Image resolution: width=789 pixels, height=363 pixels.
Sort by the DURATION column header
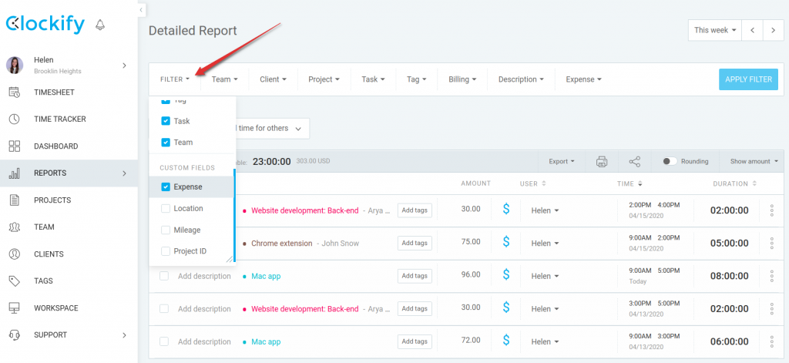[x=734, y=183]
